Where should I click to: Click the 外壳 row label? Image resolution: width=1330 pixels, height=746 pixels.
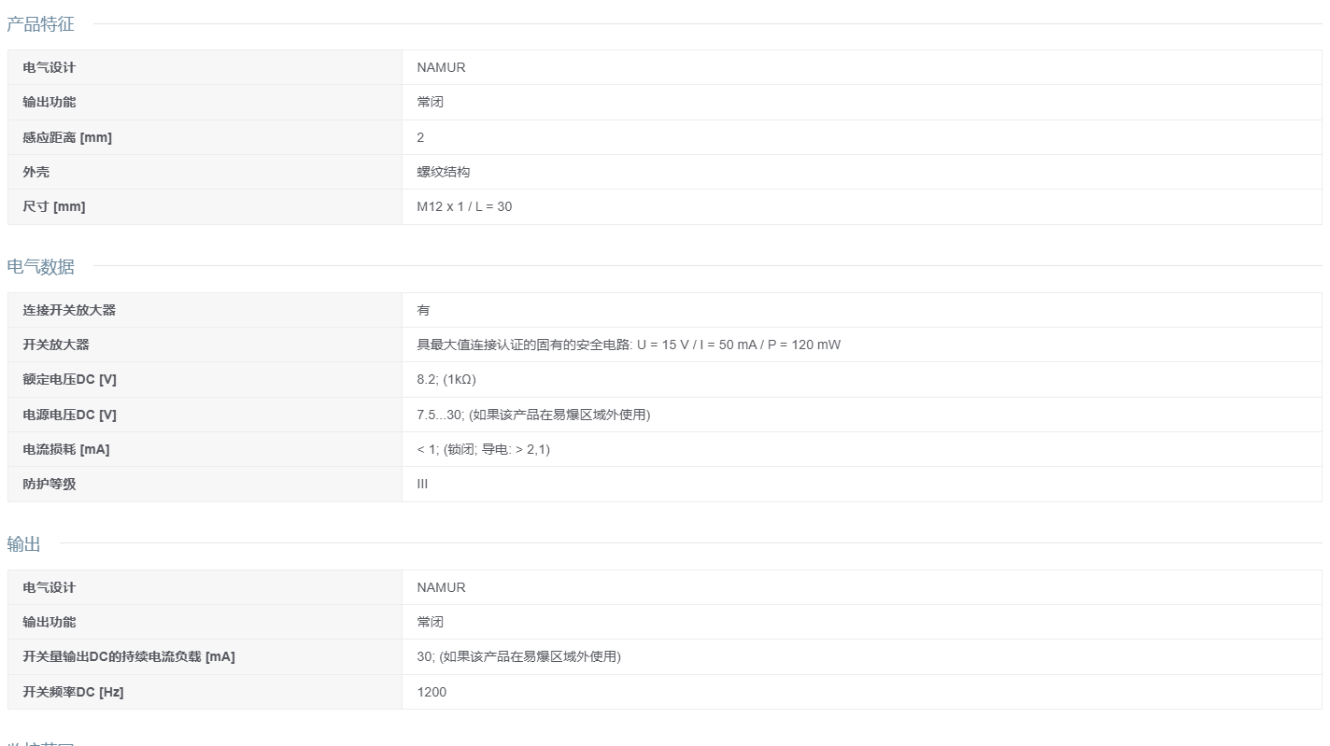click(x=36, y=172)
